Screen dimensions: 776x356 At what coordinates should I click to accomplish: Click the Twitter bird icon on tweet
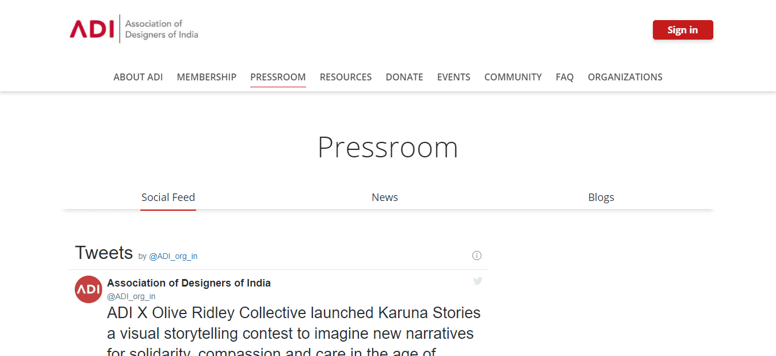(x=477, y=281)
